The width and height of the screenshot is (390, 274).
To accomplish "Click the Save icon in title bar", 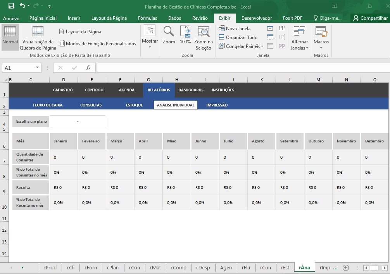I will [11, 6].
